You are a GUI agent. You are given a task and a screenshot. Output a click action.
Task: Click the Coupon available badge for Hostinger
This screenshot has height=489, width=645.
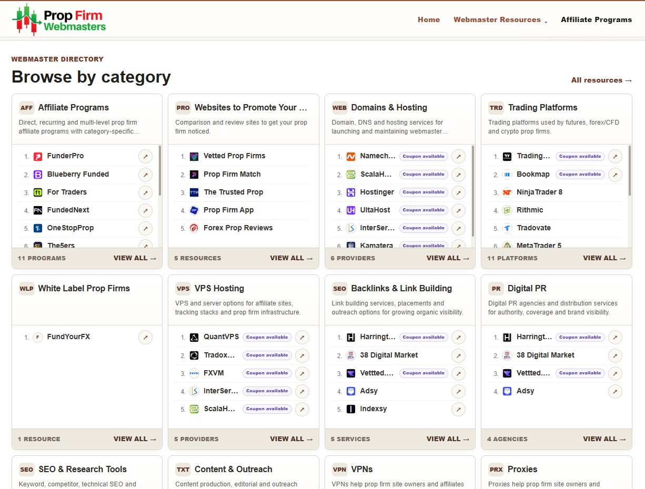[424, 192]
